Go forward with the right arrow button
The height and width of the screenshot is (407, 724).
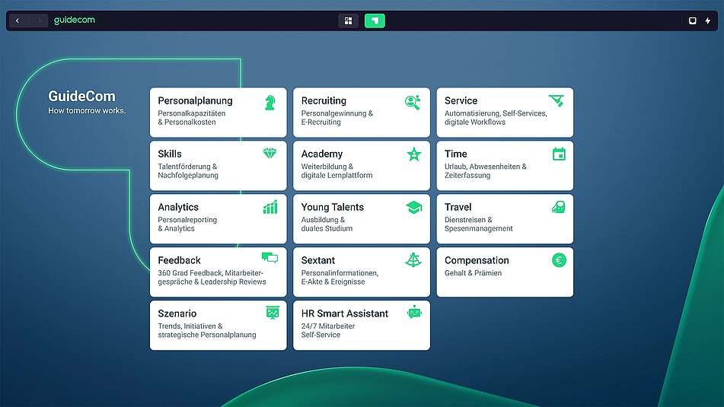(40, 21)
